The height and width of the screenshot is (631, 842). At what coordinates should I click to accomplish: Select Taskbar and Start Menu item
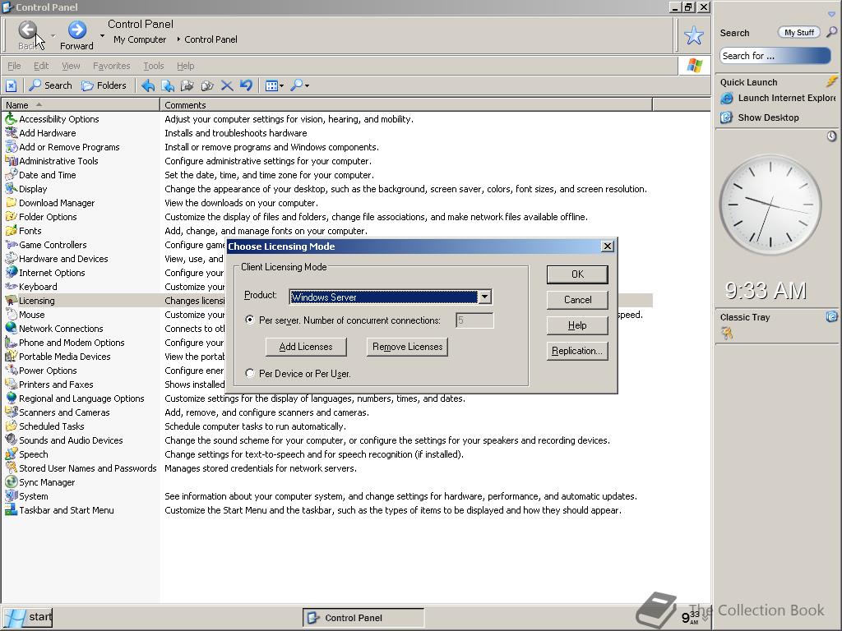(x=66, y=510)
